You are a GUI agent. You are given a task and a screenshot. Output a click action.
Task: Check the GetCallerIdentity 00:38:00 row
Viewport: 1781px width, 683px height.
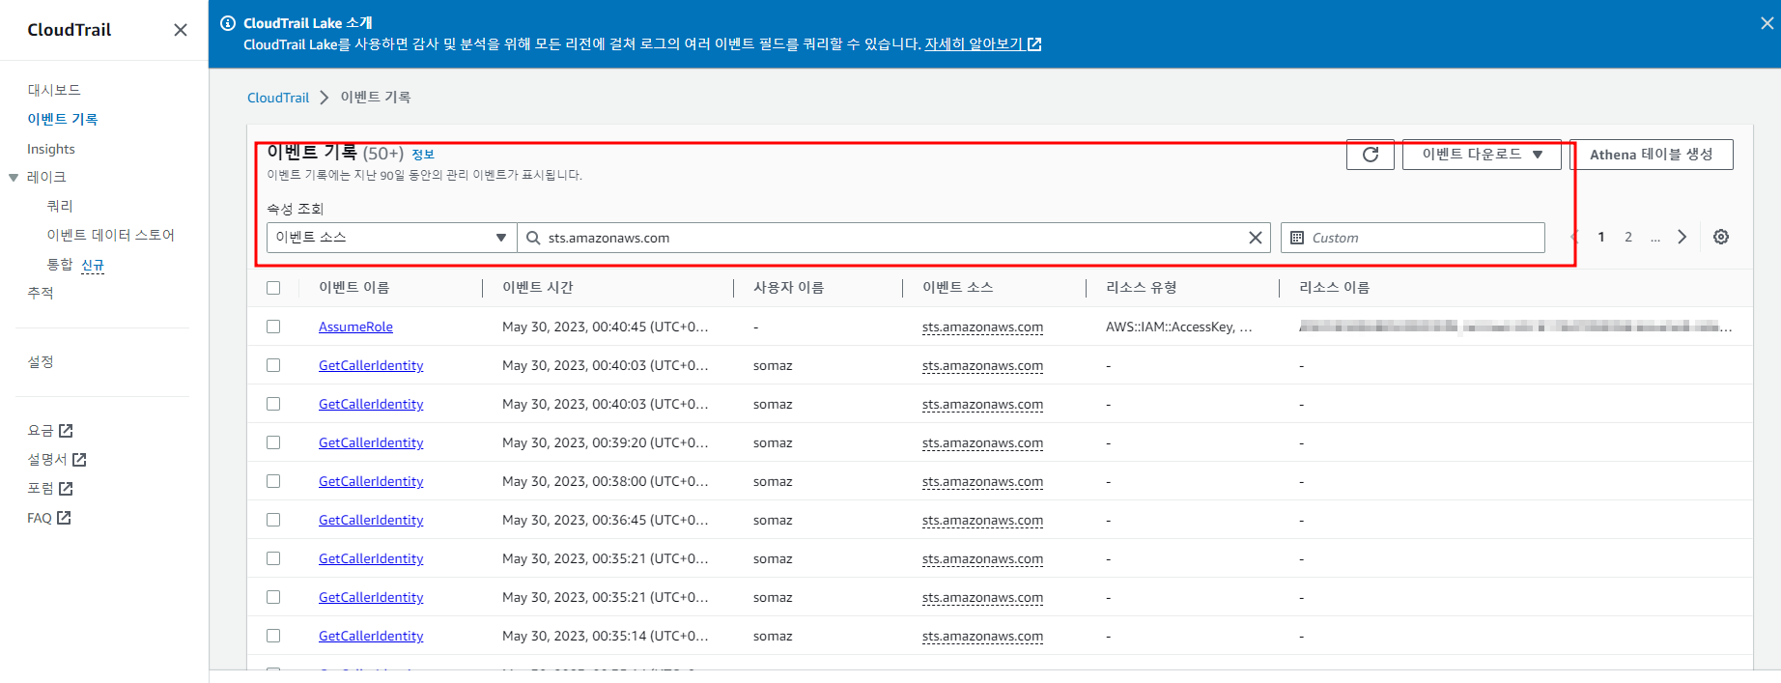(x=273, y=481)
